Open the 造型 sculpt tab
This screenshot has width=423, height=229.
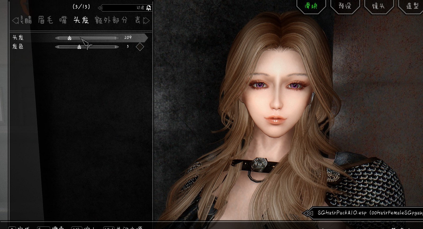412,6
